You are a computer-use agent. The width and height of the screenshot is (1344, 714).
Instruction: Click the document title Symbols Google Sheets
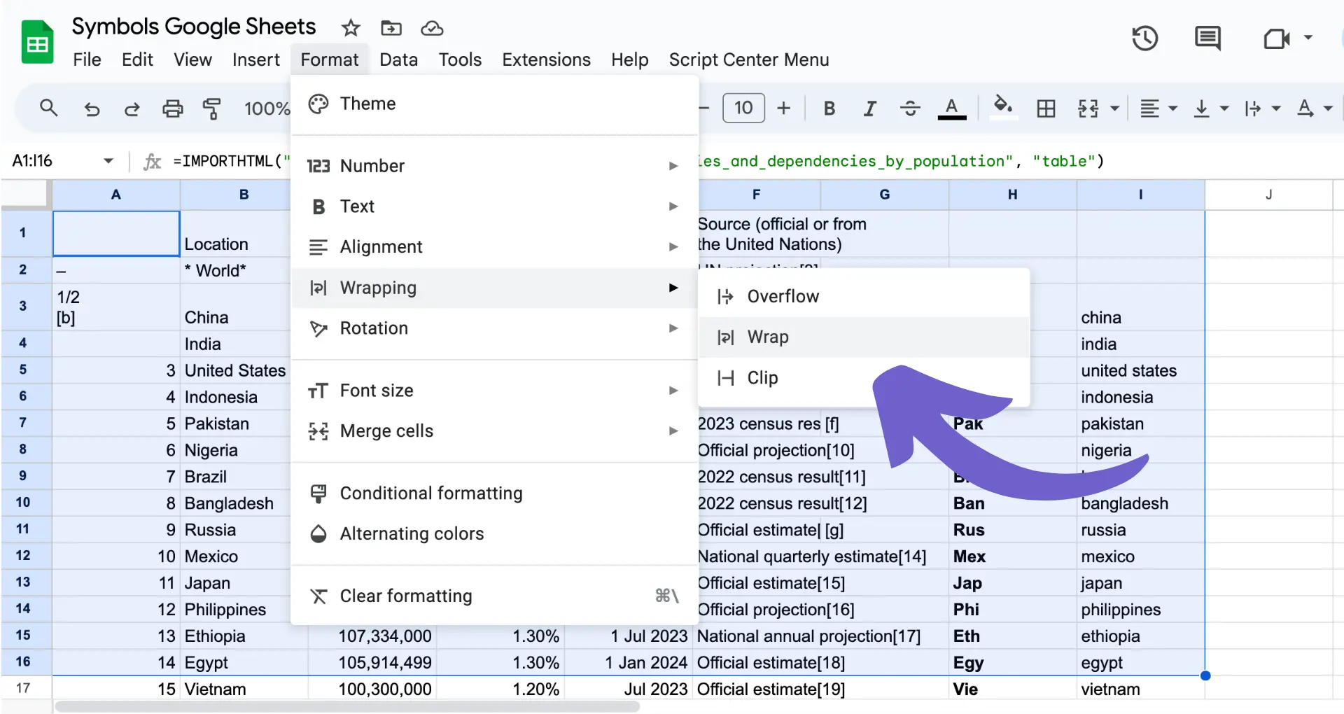pyautogui.click(x=194, y=27)
